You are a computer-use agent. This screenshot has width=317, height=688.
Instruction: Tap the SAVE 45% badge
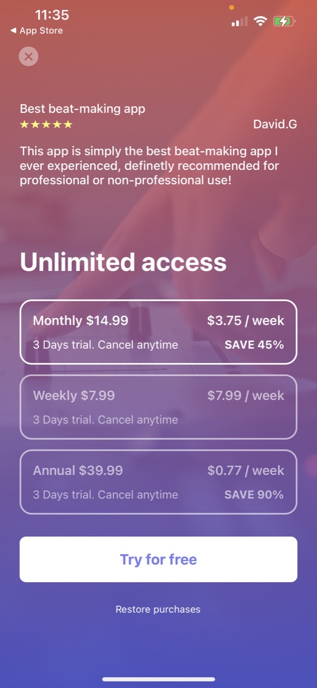[x=254, y=345]
